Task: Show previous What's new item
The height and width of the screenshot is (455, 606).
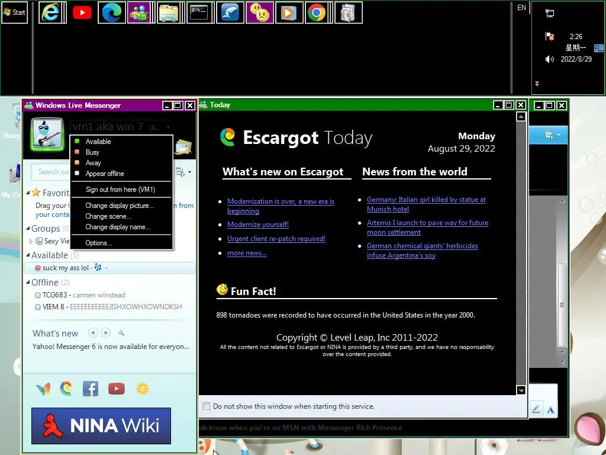Action: (93, 333)
